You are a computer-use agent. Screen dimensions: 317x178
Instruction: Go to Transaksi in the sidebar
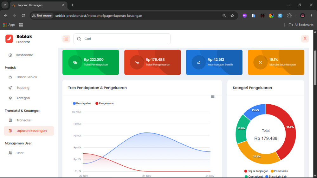[x=24, y=120]
